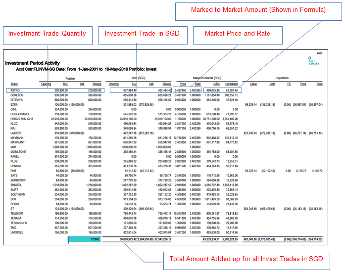Click ASTRO's market price 5.432400
Screen dimensions: 345x272
[181, 91]
